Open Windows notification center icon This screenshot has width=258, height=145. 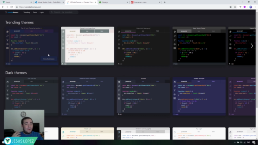(254, 142)
